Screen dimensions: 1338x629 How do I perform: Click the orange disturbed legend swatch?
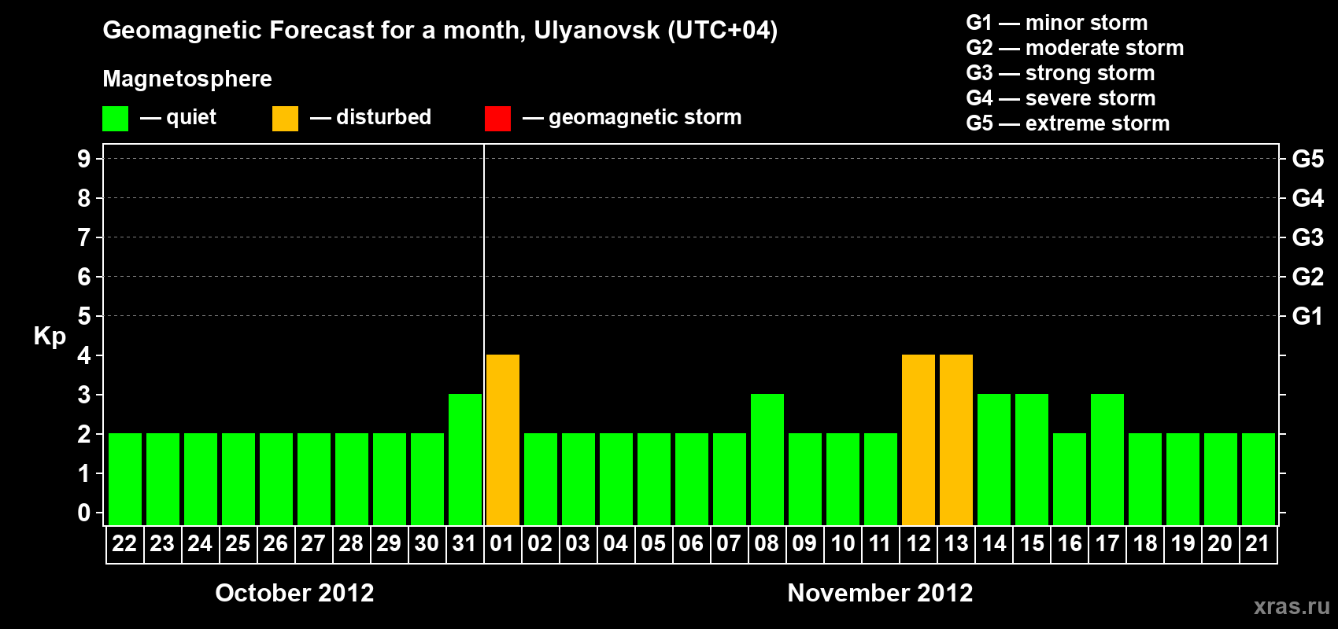click(x=285, y=119)
